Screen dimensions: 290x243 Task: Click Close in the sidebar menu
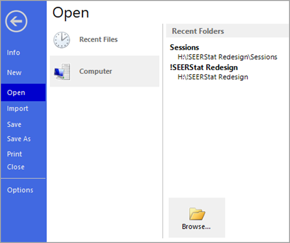pos(16,167)
